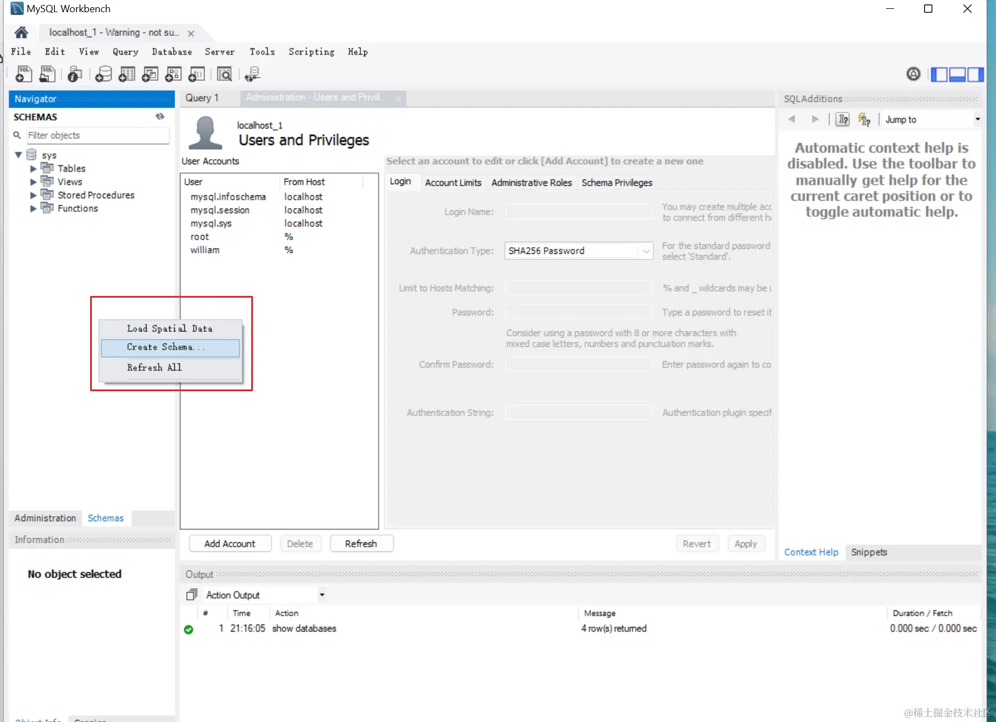
Task: Open the preferences gear icon
Action: (914, 74)
